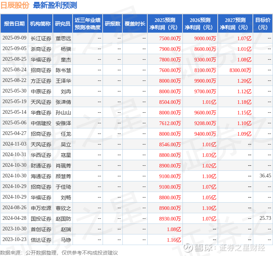Screen dimensions: 273x256
Task: Click analyst name 陈书慧
Action: point(63,70)
